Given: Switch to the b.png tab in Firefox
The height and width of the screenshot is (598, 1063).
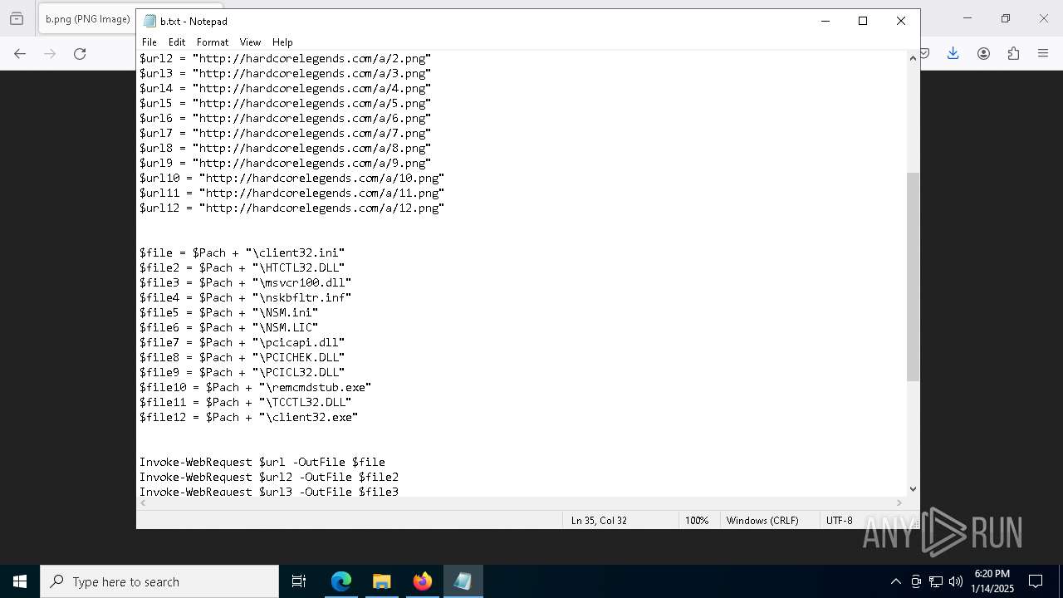Looking at the screenshot, I should [x=86, y=18].
